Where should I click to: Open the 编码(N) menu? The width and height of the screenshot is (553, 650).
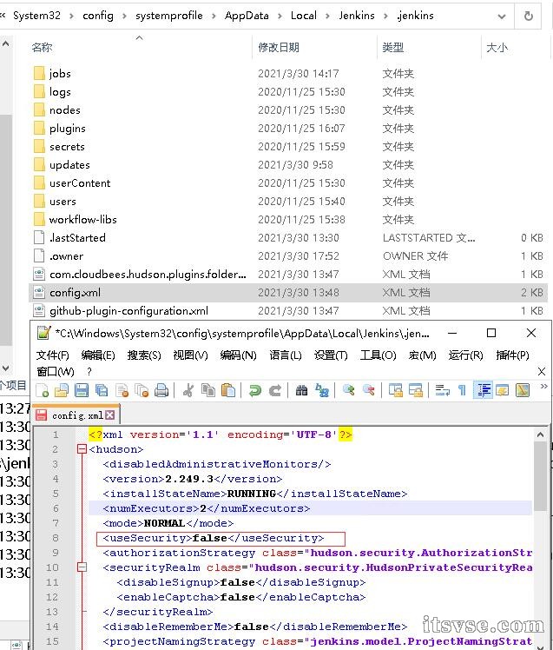pos(238,355)
